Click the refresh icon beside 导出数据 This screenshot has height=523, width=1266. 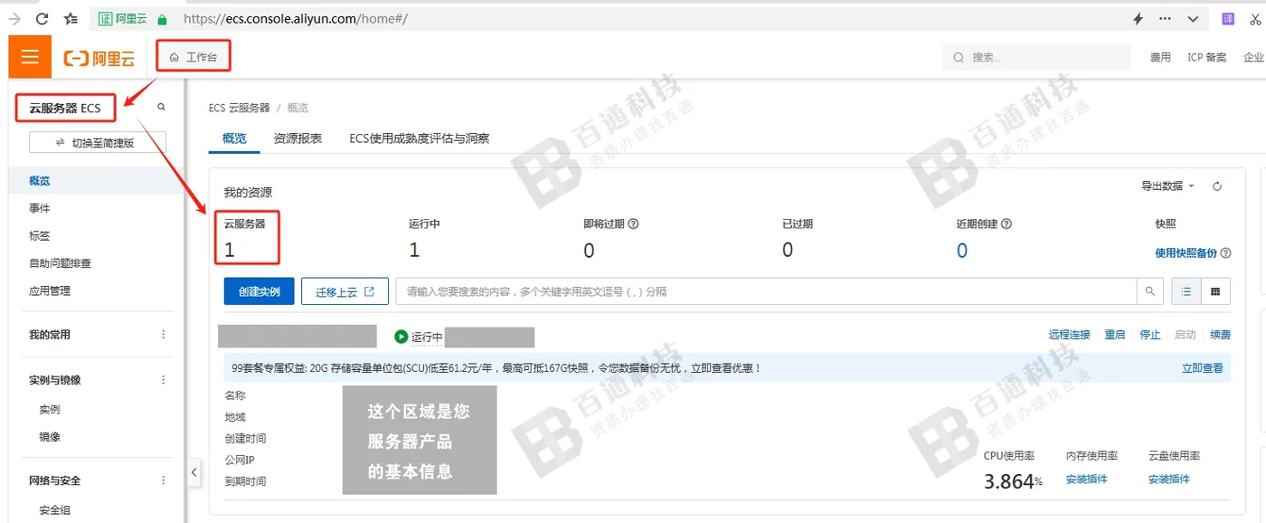coord(1217,186)
